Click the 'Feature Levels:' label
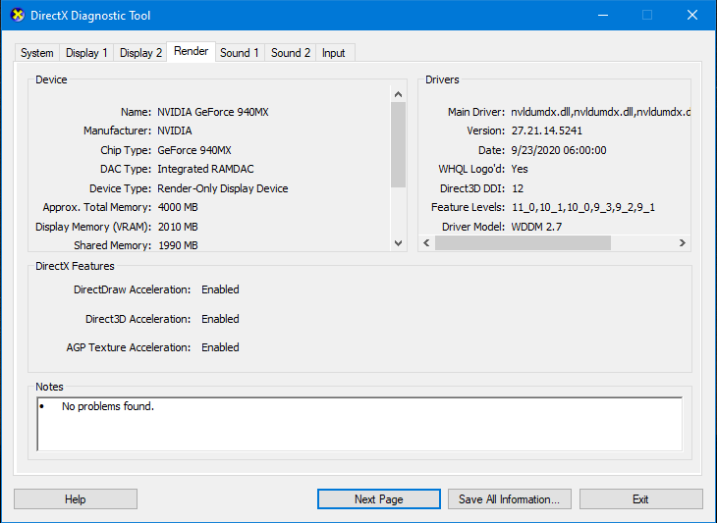Viewport: 717px width, 523px height. point(468,207)
